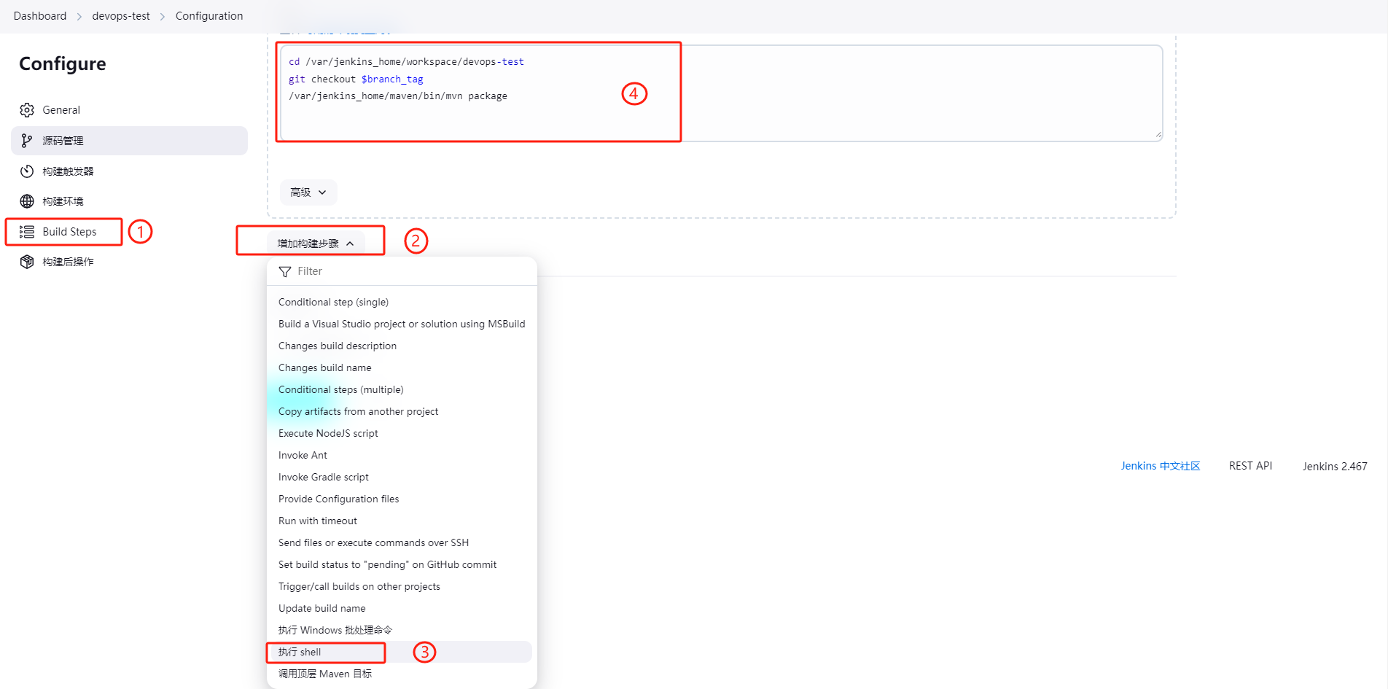Click the Filter funnel icon

[285, 272]
